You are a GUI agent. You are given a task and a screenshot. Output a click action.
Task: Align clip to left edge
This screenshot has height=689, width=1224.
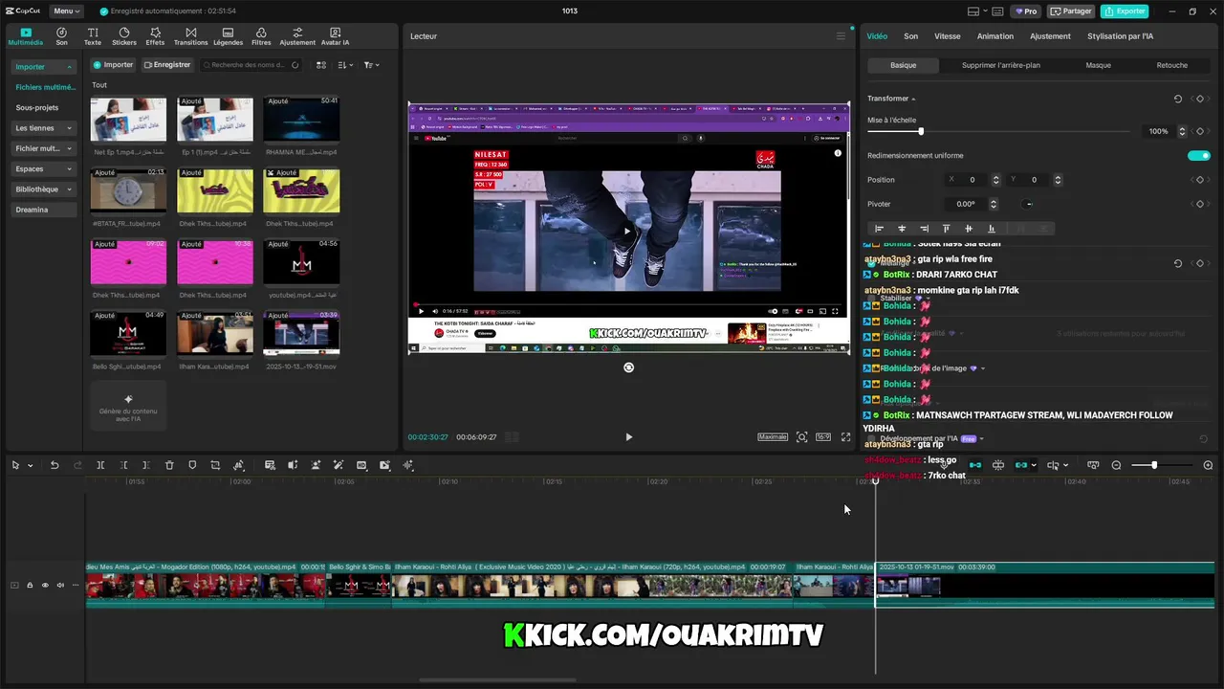(x=880, y=229)
